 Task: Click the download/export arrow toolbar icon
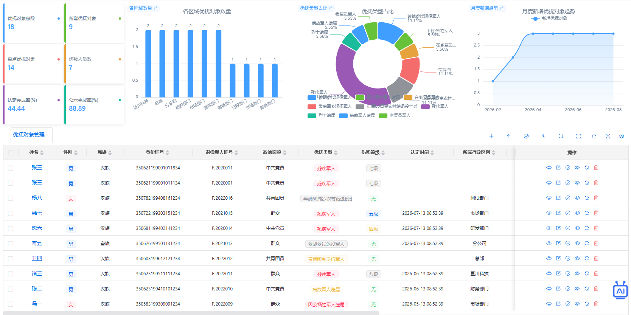[544, 136]
